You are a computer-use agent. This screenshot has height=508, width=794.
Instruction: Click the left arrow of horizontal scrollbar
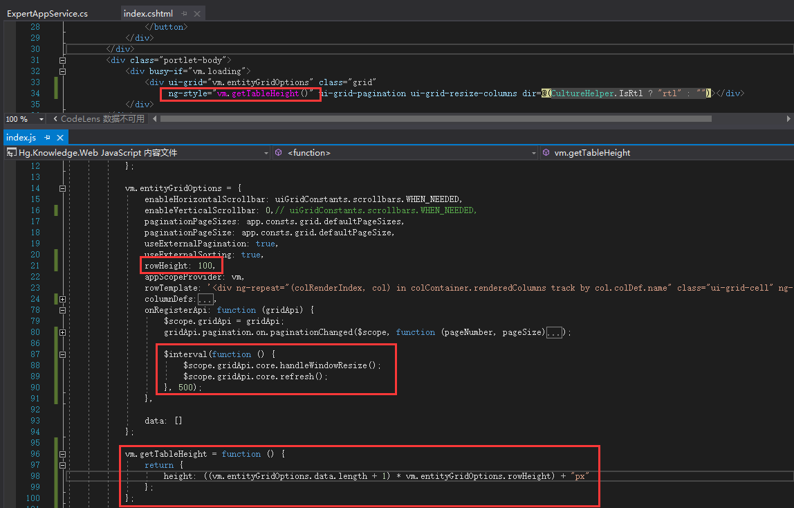[154, 119]
